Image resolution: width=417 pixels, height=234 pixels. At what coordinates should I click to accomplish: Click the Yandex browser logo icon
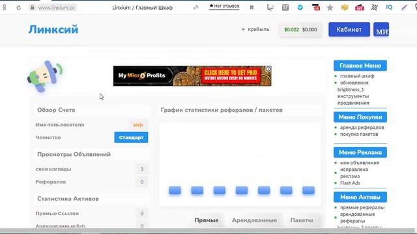point(5,7)
